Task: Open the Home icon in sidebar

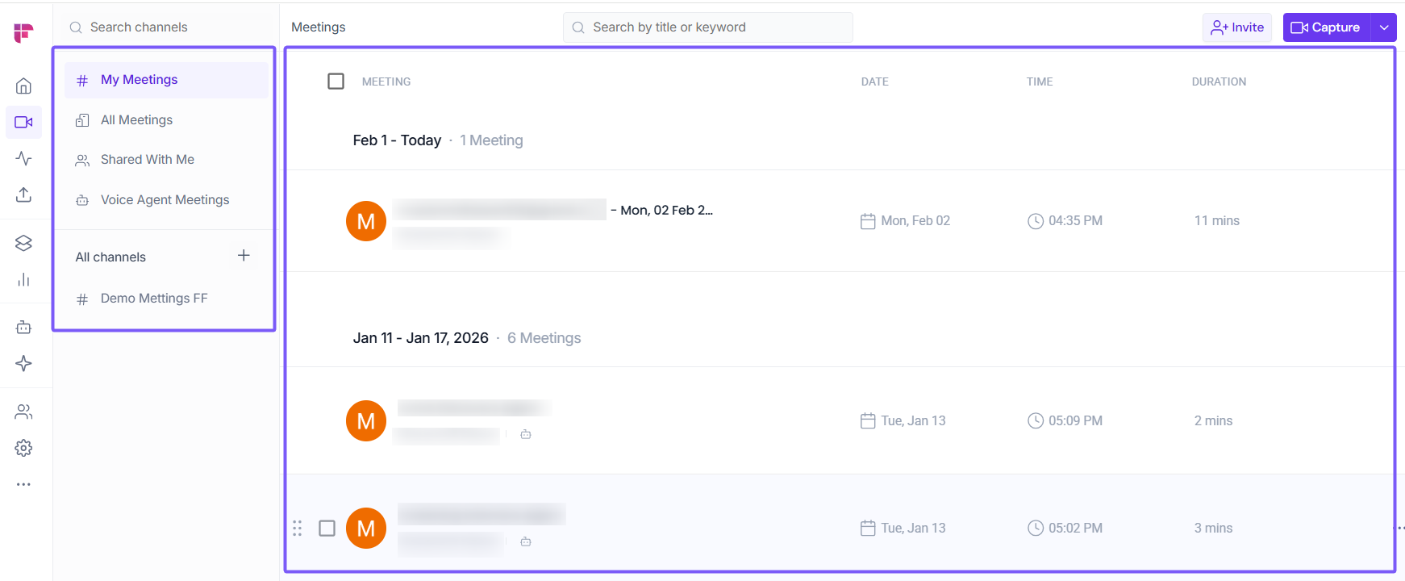Action: (x=24, y=86)
